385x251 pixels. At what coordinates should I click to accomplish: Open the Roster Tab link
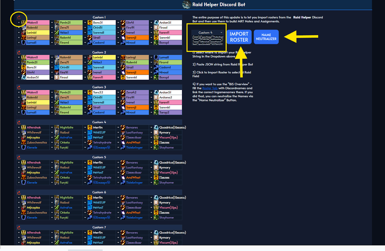(x=210, y=88)
